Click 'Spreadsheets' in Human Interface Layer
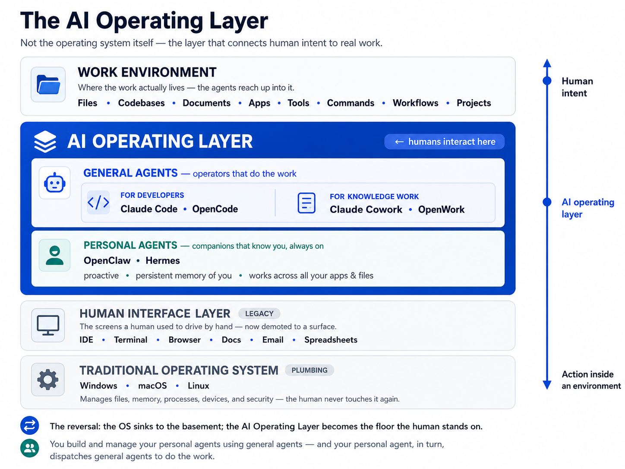This screenshot has height=469, width=625. (x=331, y=340)
